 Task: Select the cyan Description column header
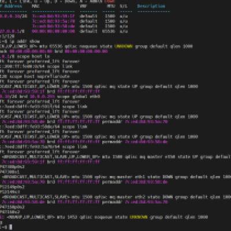tap(151, 6)
